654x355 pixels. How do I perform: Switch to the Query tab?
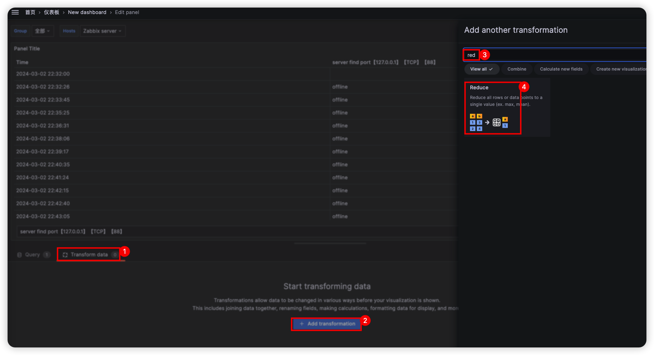pyautogui.click(x=32, y=255)
